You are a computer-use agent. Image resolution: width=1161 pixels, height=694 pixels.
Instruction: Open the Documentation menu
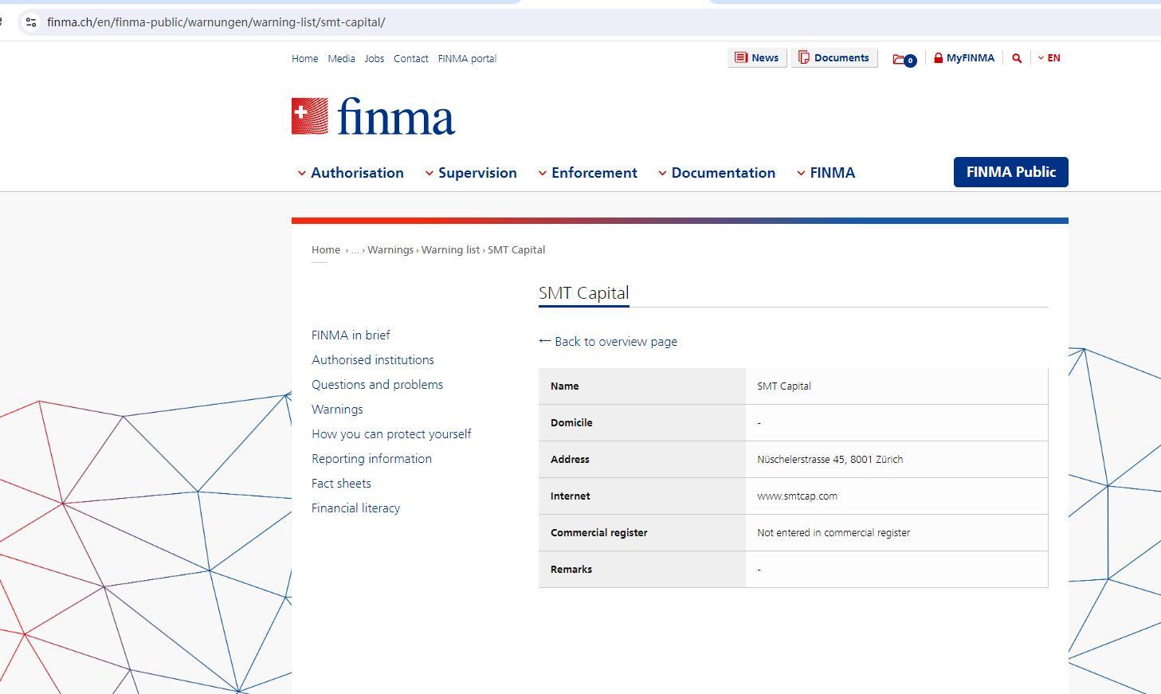716,173
